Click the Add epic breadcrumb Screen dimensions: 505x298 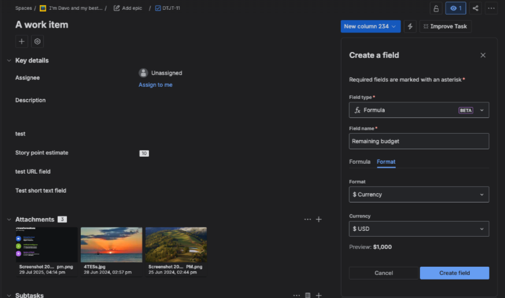128,8
